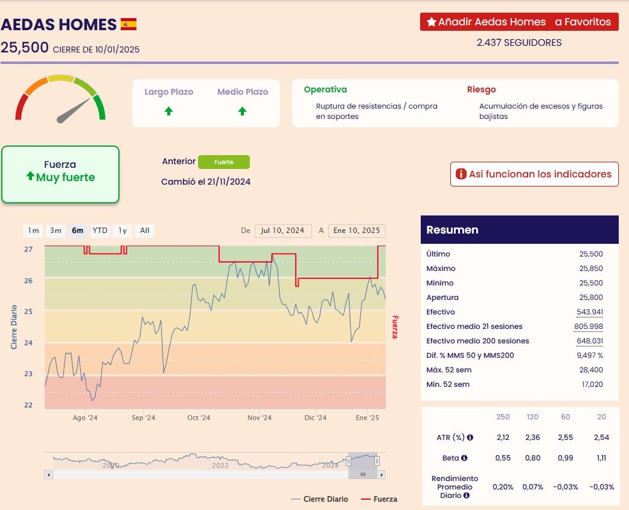Click the Beta value 1,11
Viewport: 629px width, 510px height.
click(601, 458)
